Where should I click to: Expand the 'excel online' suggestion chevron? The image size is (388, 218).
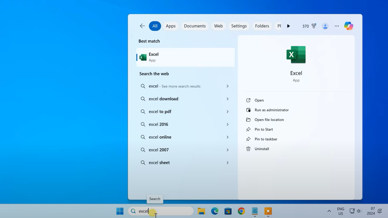click(228, 137)
